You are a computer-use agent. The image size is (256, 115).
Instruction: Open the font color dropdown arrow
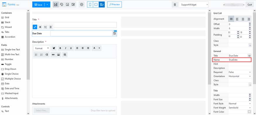tap(99, 48)
